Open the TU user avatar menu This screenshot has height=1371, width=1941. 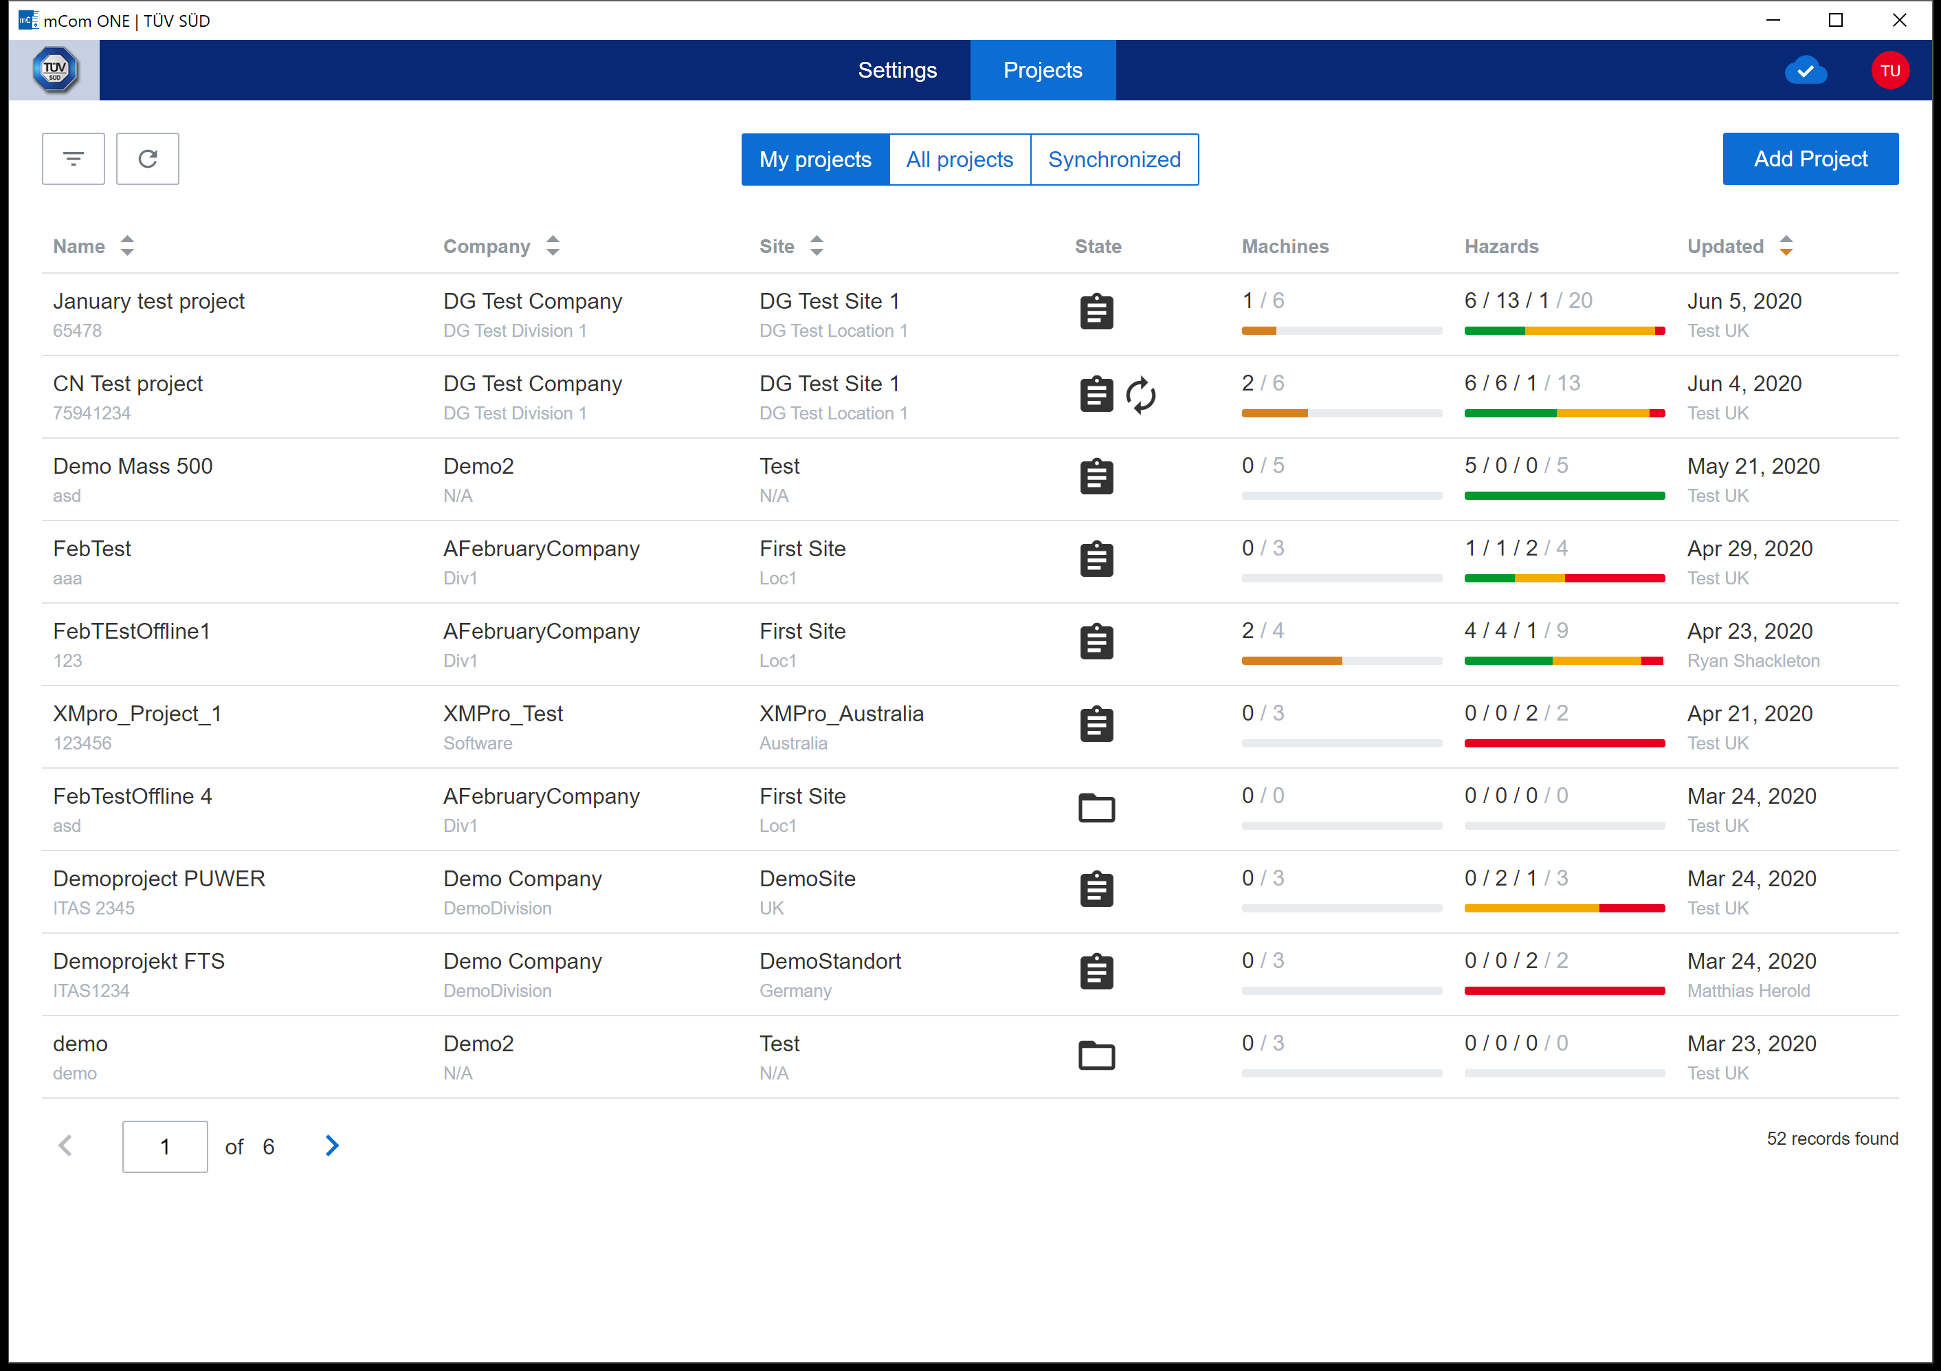coord(1889,71)
